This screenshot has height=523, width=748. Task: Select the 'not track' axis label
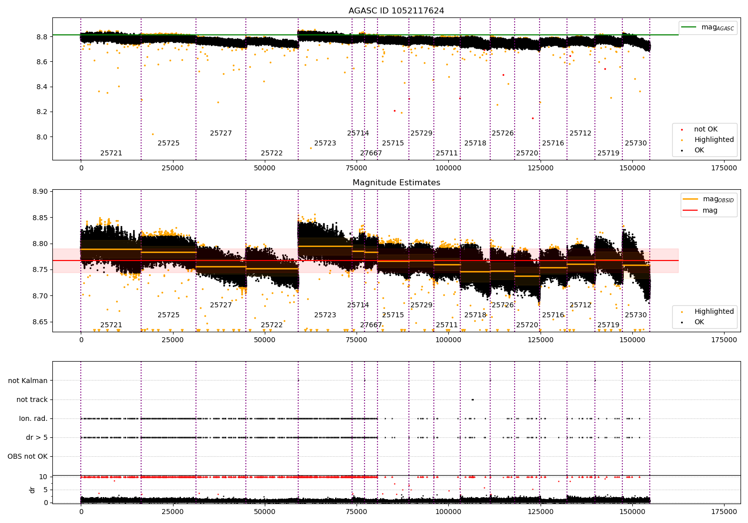[32, 400]
